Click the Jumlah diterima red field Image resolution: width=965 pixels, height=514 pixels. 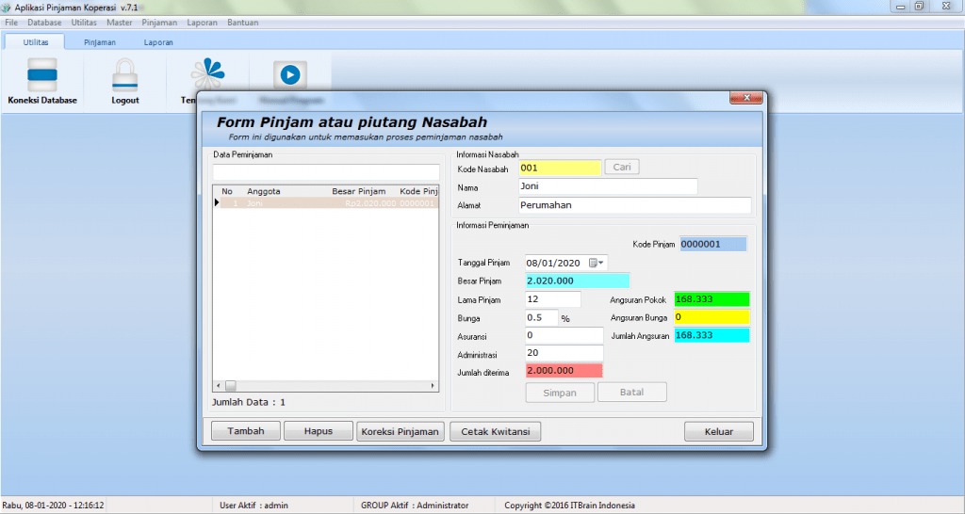point(564,371)
